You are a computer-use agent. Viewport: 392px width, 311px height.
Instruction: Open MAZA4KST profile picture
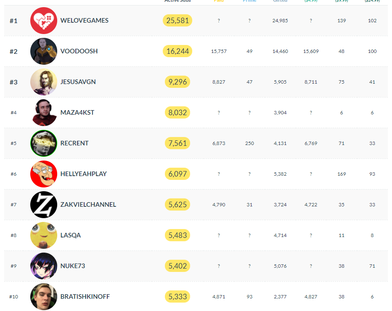click(43, 113)
